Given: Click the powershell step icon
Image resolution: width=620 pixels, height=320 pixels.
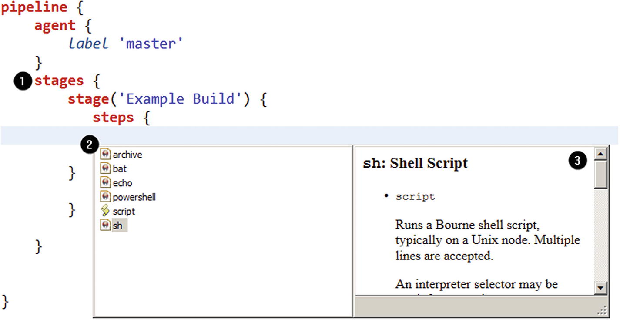Looking at the screenshot, I should coord(105,197).
